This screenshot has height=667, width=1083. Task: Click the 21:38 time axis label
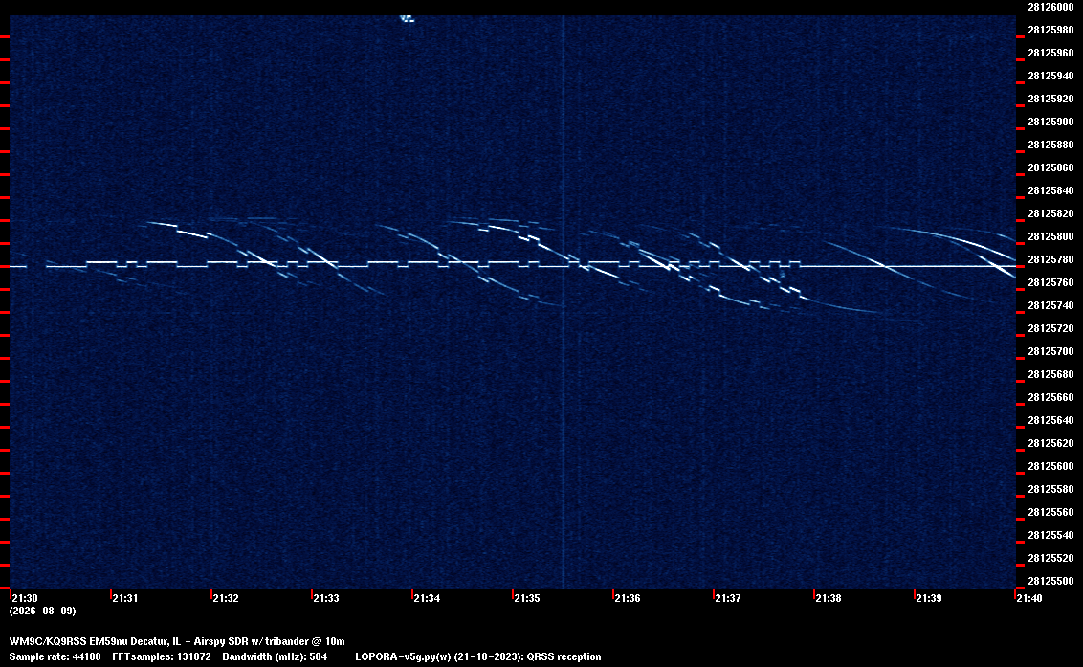(x=829, y=598)
